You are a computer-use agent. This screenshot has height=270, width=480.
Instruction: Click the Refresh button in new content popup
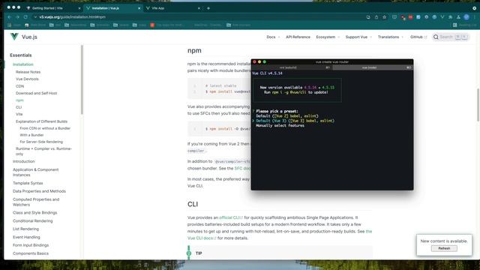[x=444, y=248]
